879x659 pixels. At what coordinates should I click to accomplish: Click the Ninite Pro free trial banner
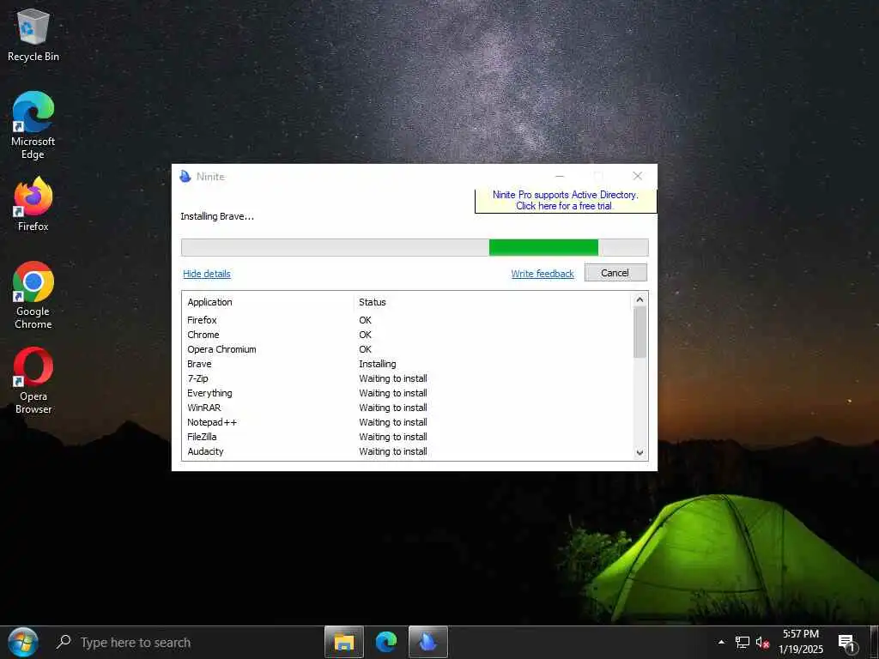[565, 200]
